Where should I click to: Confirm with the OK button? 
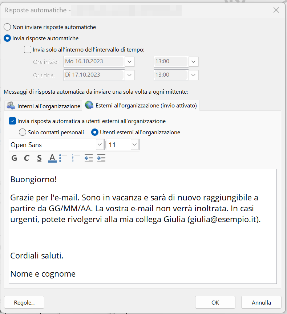(215, 302)
